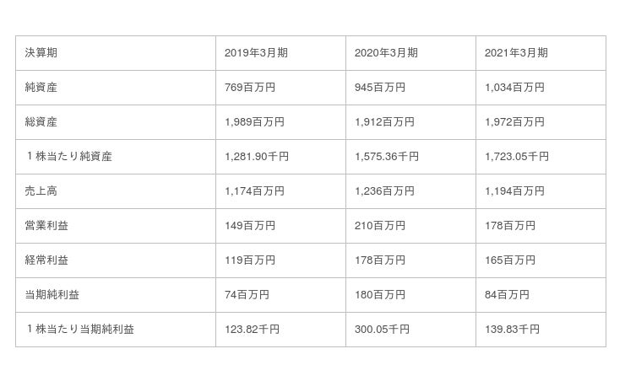This screenshot has height=381, width=625.
Task: Select the 165百万円 ordinary profit cell
Action: [x=510, y=260]
